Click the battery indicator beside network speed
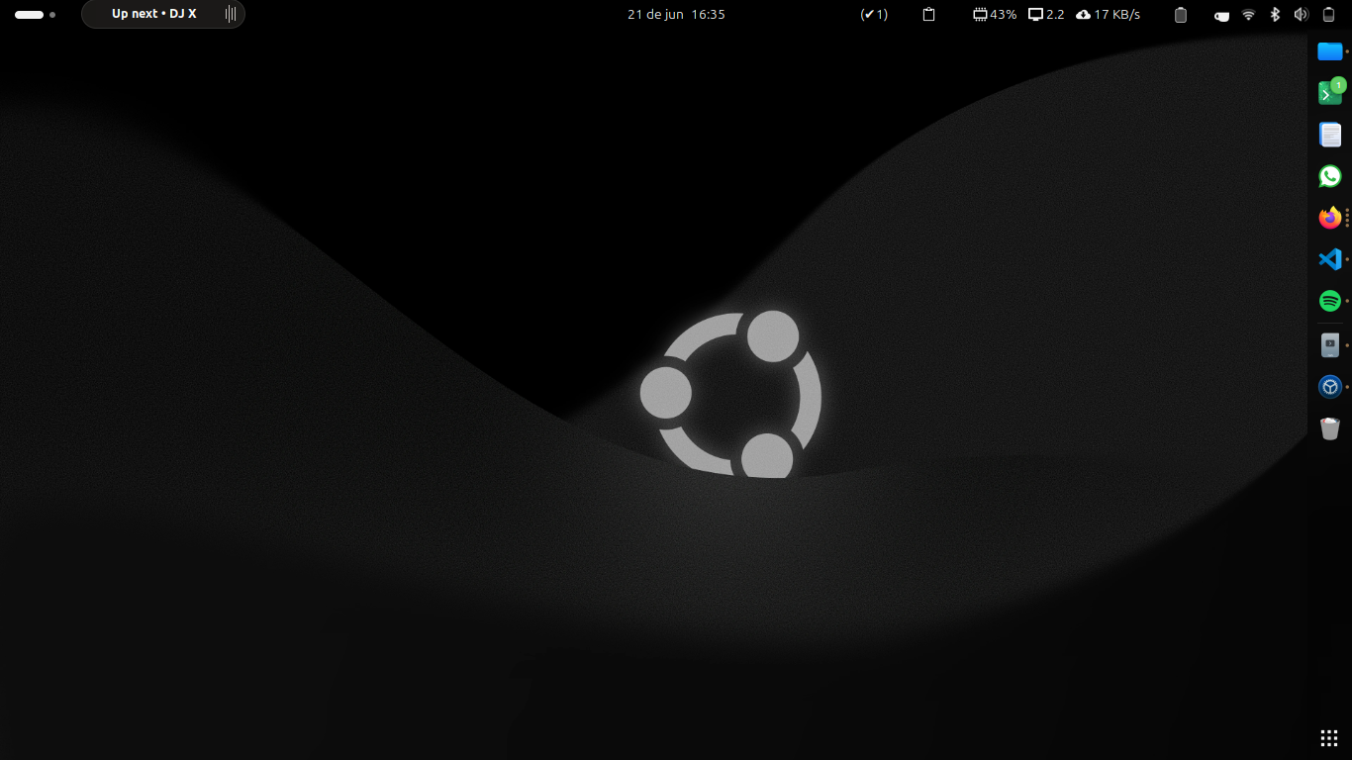The height and width of the screenshot is (760, 1352). click(1180, 15)
